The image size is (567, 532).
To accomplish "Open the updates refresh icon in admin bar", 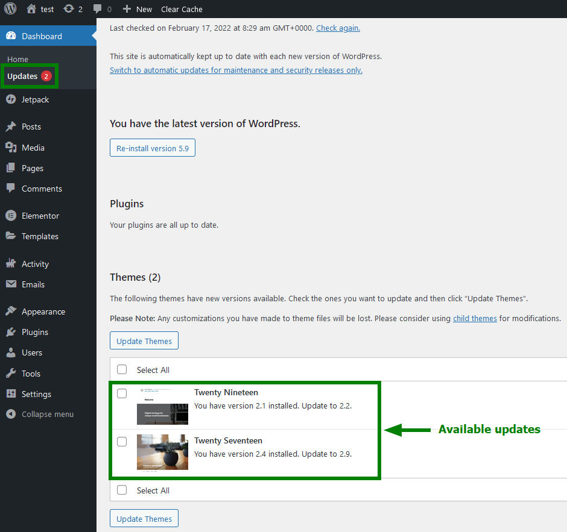I will tap(69, 8).
